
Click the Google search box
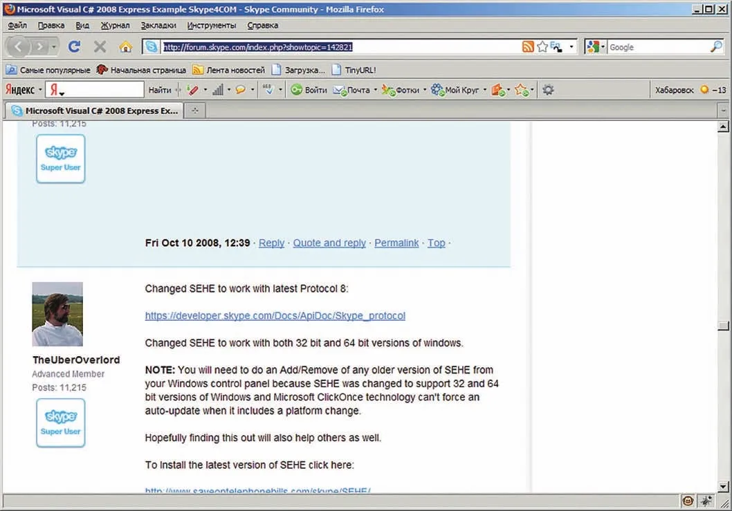[658, 46]
